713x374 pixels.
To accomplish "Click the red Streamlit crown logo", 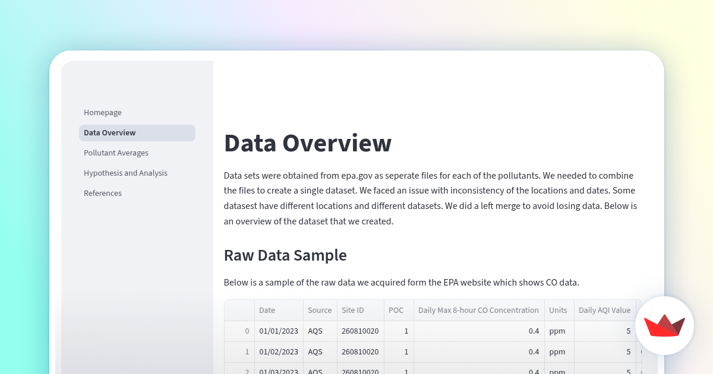I will [x=664, y=326].
